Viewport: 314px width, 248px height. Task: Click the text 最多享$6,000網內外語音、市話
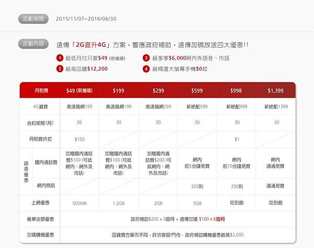click(191, 58)
